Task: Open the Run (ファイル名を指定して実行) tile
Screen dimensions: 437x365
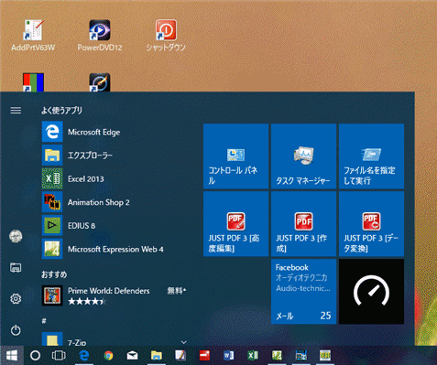Action: point(371,156)
